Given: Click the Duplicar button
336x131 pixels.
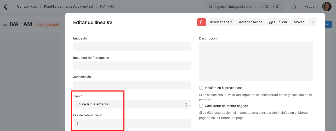Looking at the screenshot, I should point(278,22).
